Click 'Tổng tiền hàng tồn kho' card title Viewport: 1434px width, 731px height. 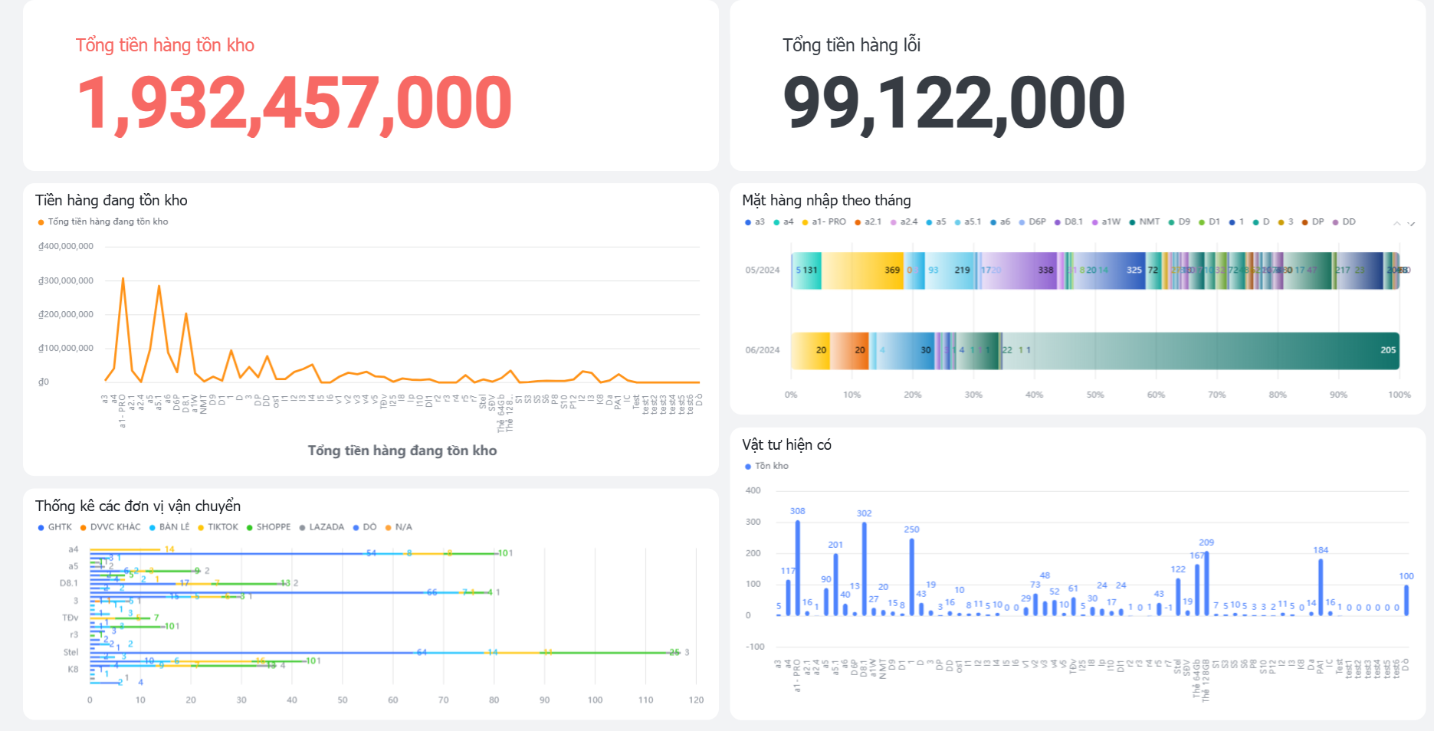(x=165, y=45)
